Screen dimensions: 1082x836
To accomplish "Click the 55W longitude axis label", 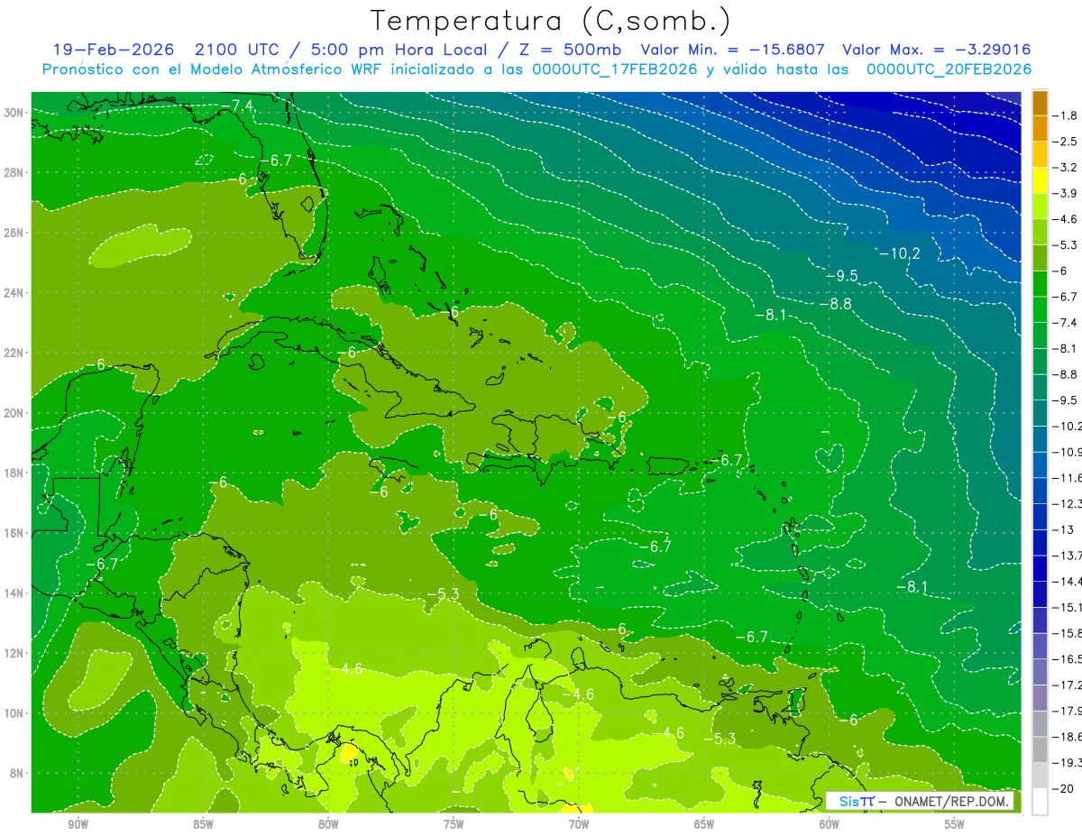I will tap(954, 824).
